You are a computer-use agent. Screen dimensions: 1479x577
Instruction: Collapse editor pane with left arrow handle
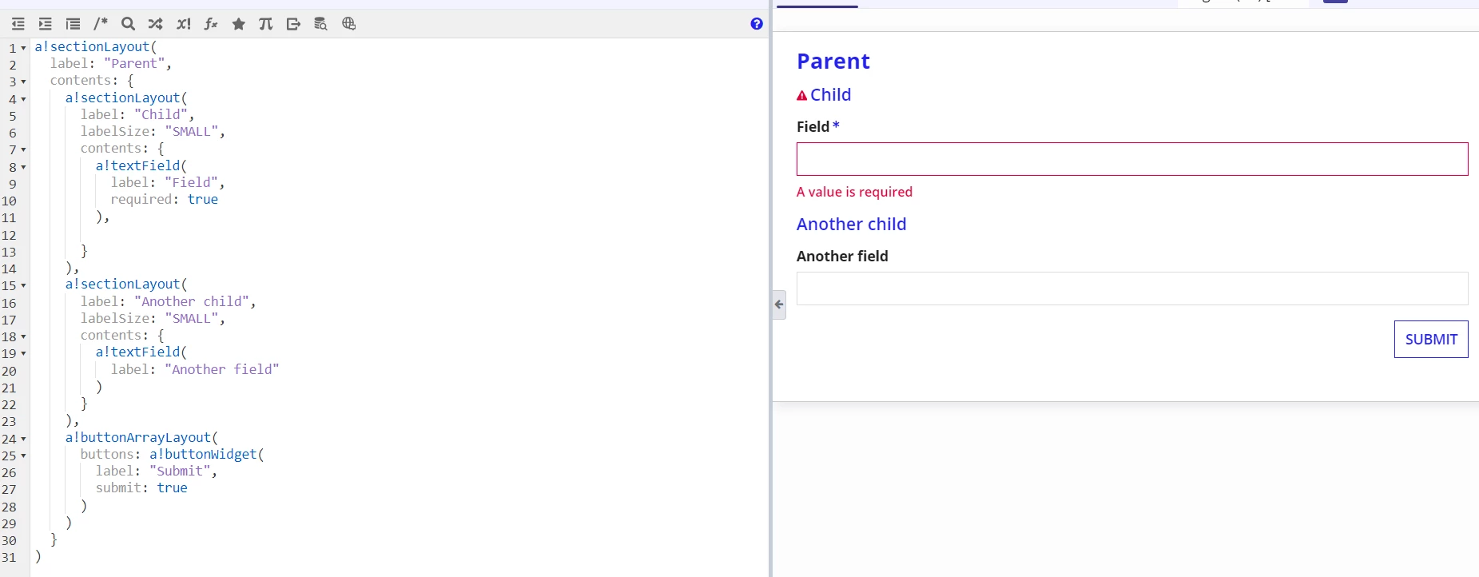coord(779,304)
